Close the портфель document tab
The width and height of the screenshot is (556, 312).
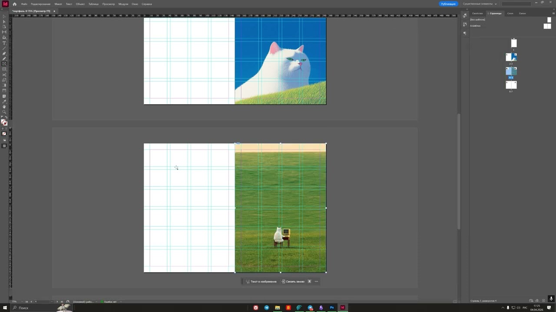(54, 11)
